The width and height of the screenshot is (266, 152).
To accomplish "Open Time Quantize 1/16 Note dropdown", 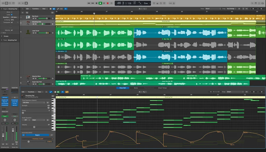I will [x=33, y=103].
